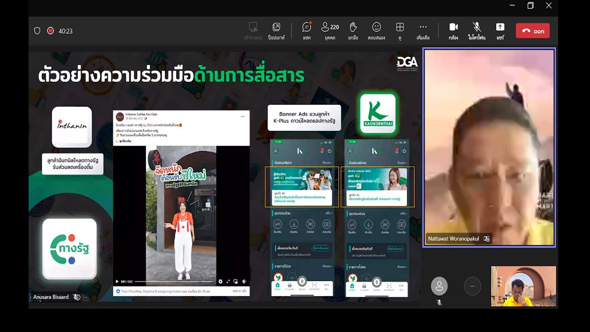Click the Kasikornthai logo on the slide
Screen dimensions: 590x332
pyautogui.click(x=378, y=113)
